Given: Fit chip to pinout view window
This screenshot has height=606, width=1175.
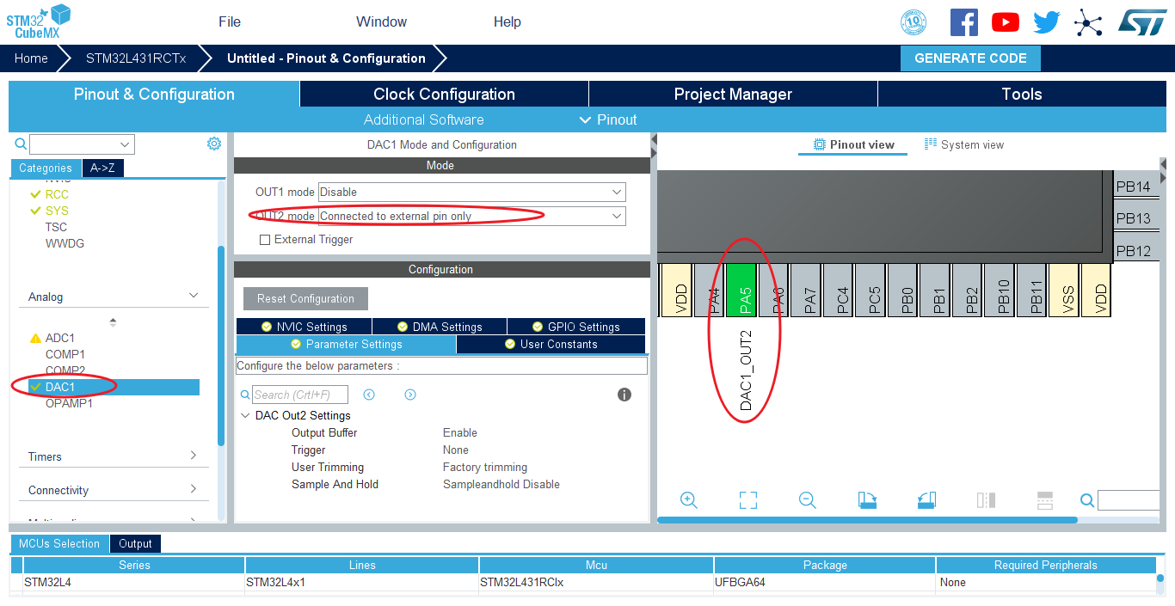Looking at the screenshot, I should point(747,500).
